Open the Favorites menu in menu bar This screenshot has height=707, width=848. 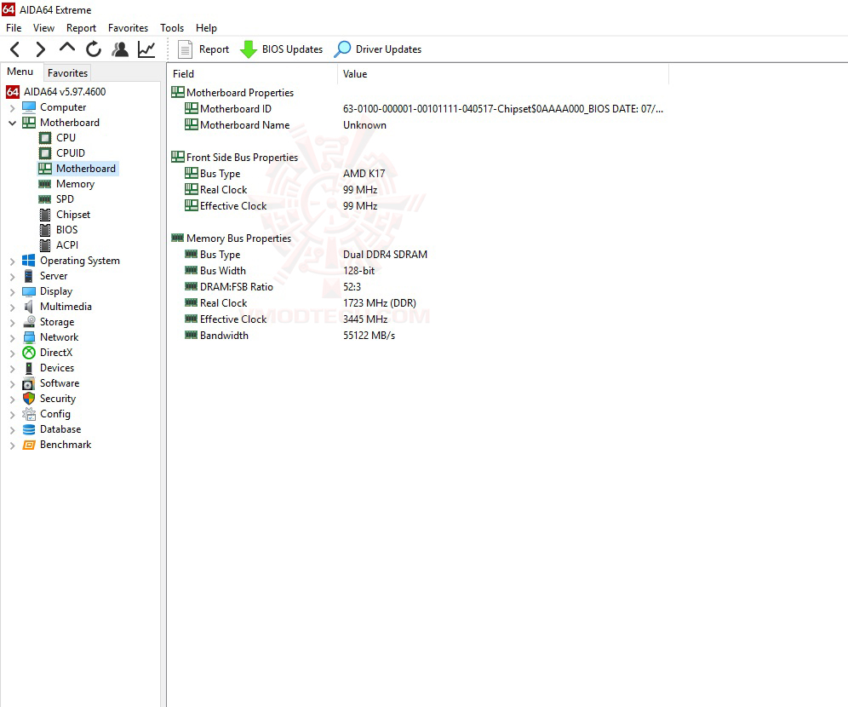point(129,27)
